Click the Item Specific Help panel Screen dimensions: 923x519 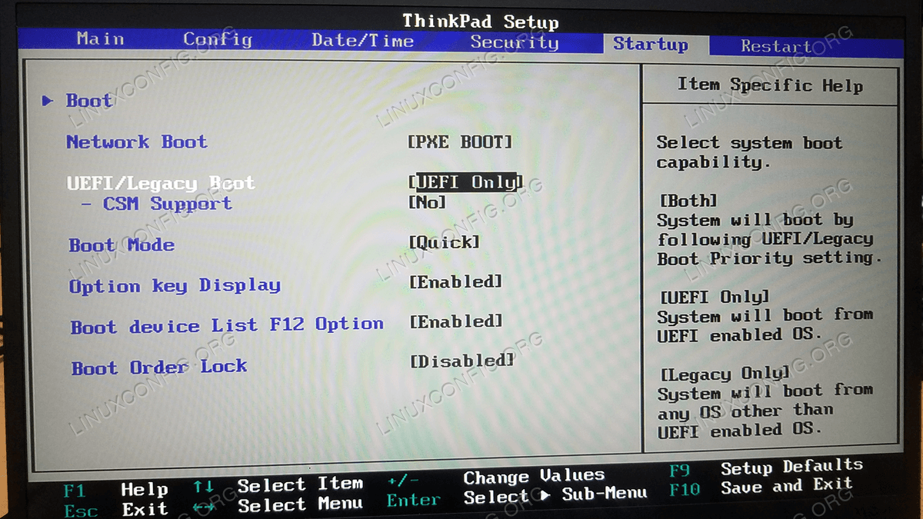click(x=771, y=85)
